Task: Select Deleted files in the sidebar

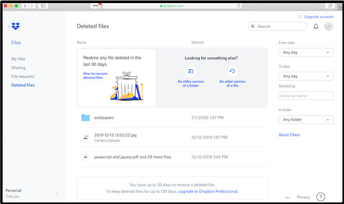Action: (x=23, y=85)
